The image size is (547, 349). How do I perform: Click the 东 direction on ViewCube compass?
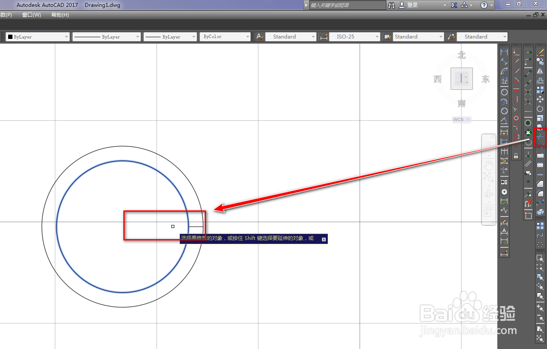click(485, 79)
